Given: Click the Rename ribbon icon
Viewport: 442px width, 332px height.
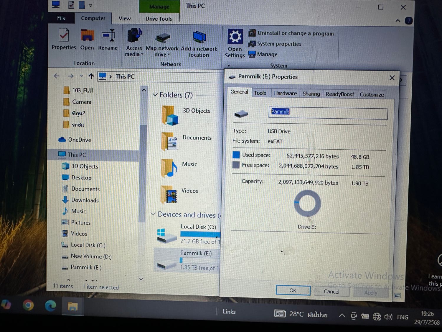Looking at the screenshot, I should click(108, 40).
